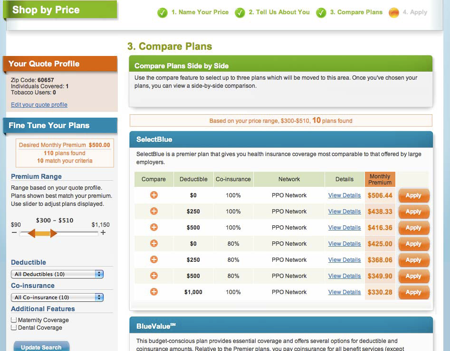
Task: Click green checkmark for Name Your Price
Action: (x=163, y=13)
